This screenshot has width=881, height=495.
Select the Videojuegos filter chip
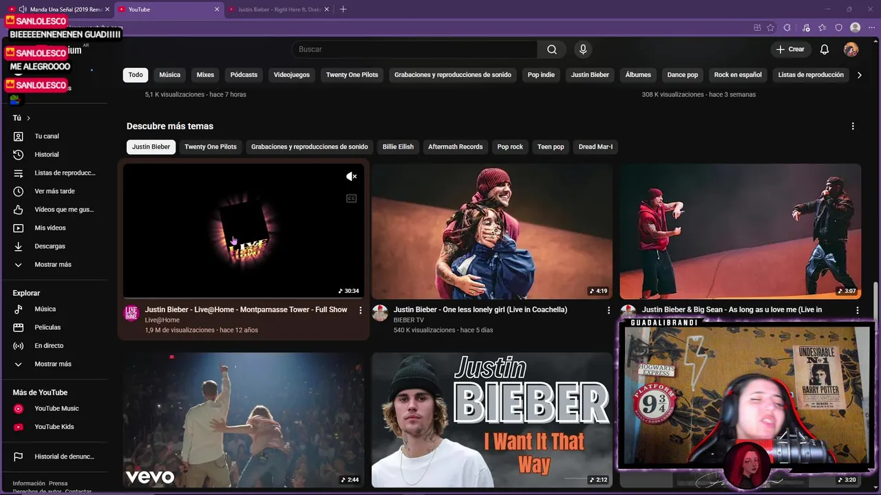pos(292,75)
